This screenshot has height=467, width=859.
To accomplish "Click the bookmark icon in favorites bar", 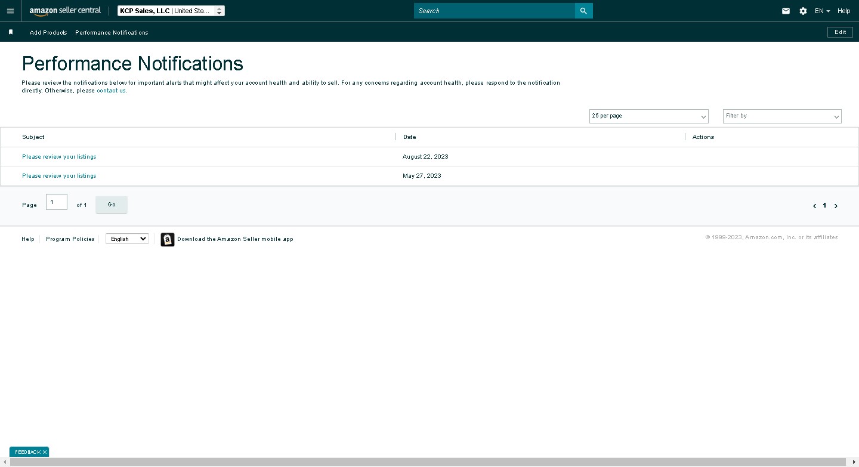I will [11, 32].
